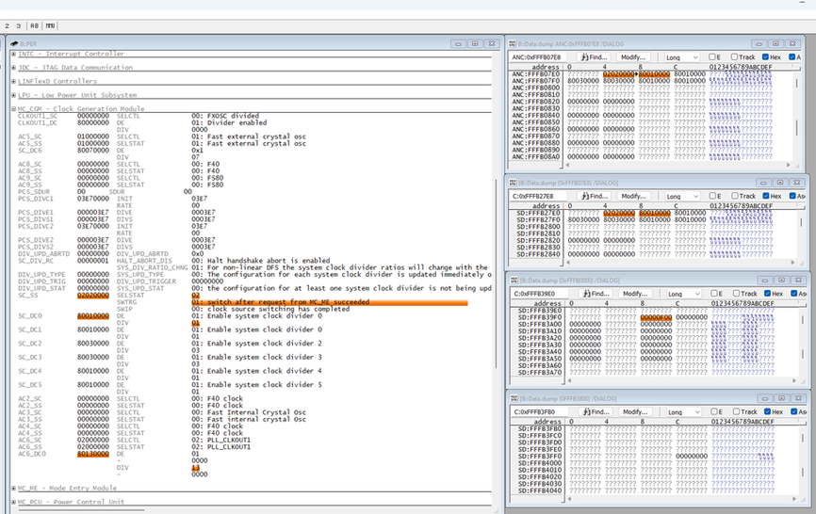Enable E checkbox in ANC:0xFFFB07E8 dump
This screenshot has height=514, width=816.
712,57
